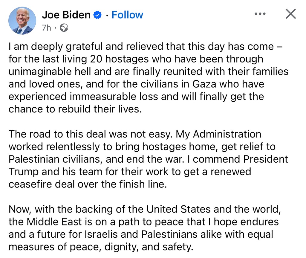This screenshot has height=258, width=306.
Task: Open Joe Biden's profile picture
Action: pyautogui.click(x=22, y=20)
